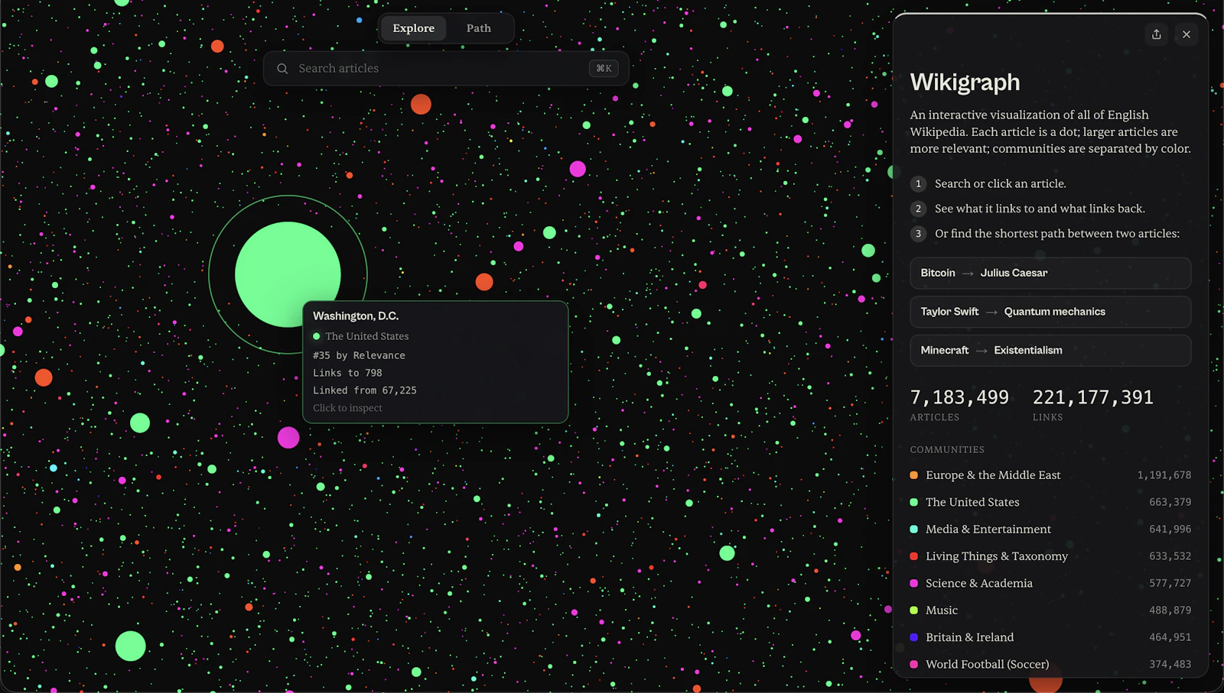
Task: Select Science & Academia community
Action: click(1050, 583)
